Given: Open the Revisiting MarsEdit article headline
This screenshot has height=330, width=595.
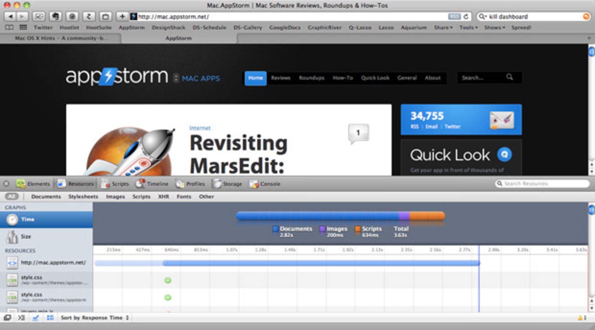Looking at the screenshot, I should (239, 155).
